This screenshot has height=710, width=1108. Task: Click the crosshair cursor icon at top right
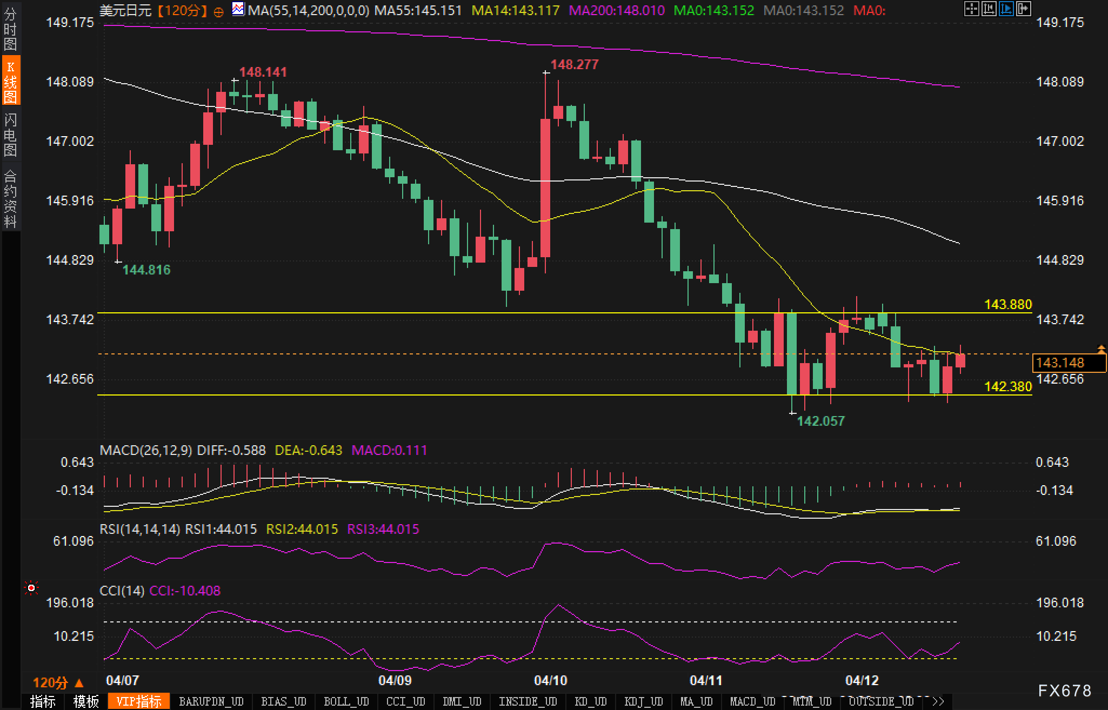point(971,9)
